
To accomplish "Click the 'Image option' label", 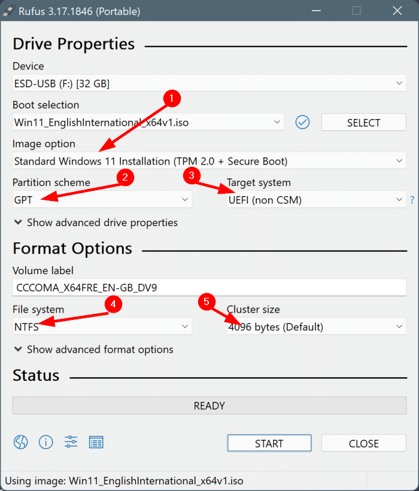I will [x=44, y=144].
